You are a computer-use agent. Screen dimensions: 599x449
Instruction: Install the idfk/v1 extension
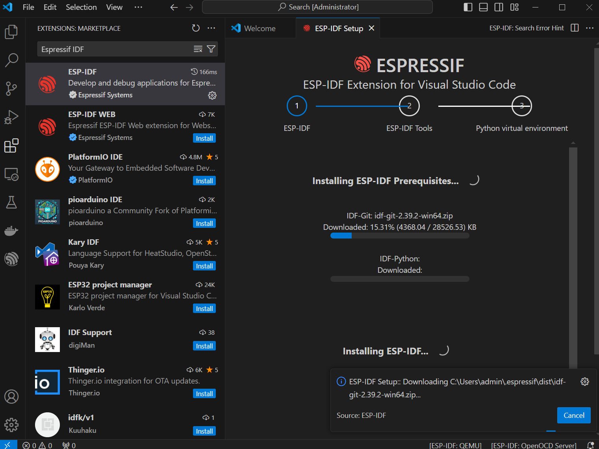pyautogui.click(x=204, y=431)
